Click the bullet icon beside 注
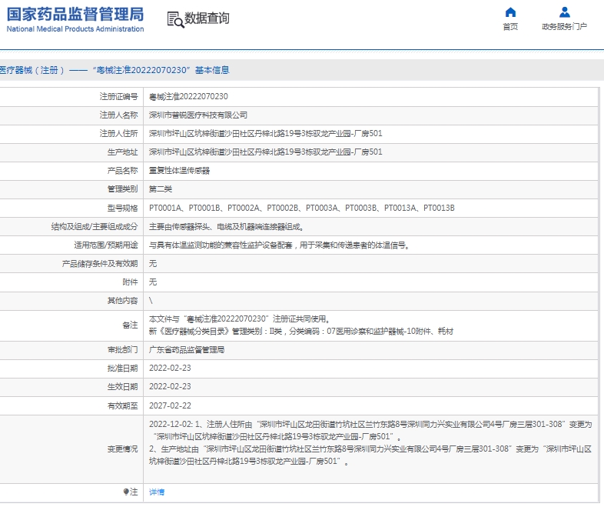The height and width of the screenshot is (507, 604). [125, 492]
